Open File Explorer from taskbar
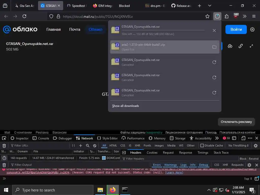Screen dimensions: 260x195 (x=100, y=190)
